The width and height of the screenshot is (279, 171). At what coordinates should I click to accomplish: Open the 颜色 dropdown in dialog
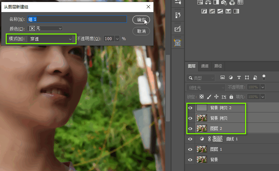[45, 28]
